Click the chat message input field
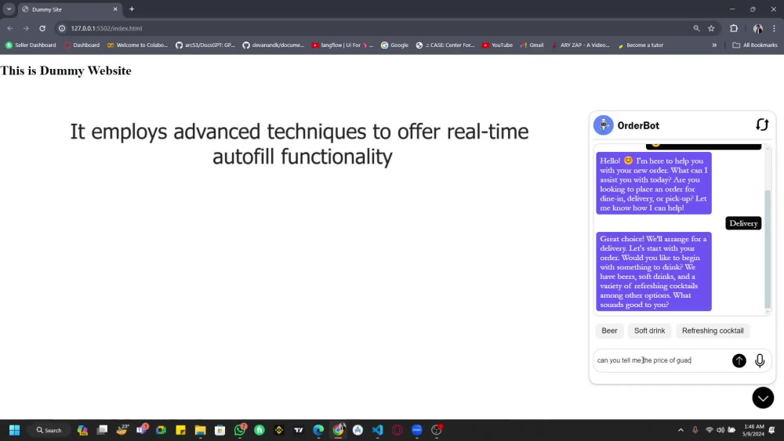 click(661, 360)
